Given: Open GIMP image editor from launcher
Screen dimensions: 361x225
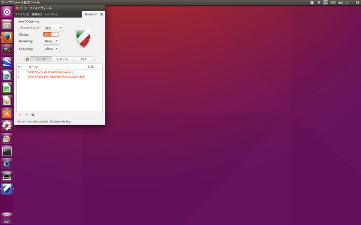Looking at the screenshot, I should tap(7, 49).
